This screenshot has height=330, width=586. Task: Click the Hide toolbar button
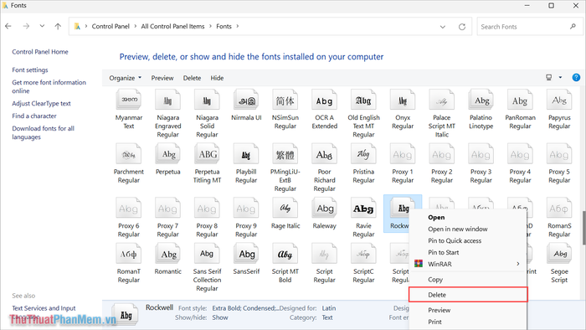[x=217, y=78]
